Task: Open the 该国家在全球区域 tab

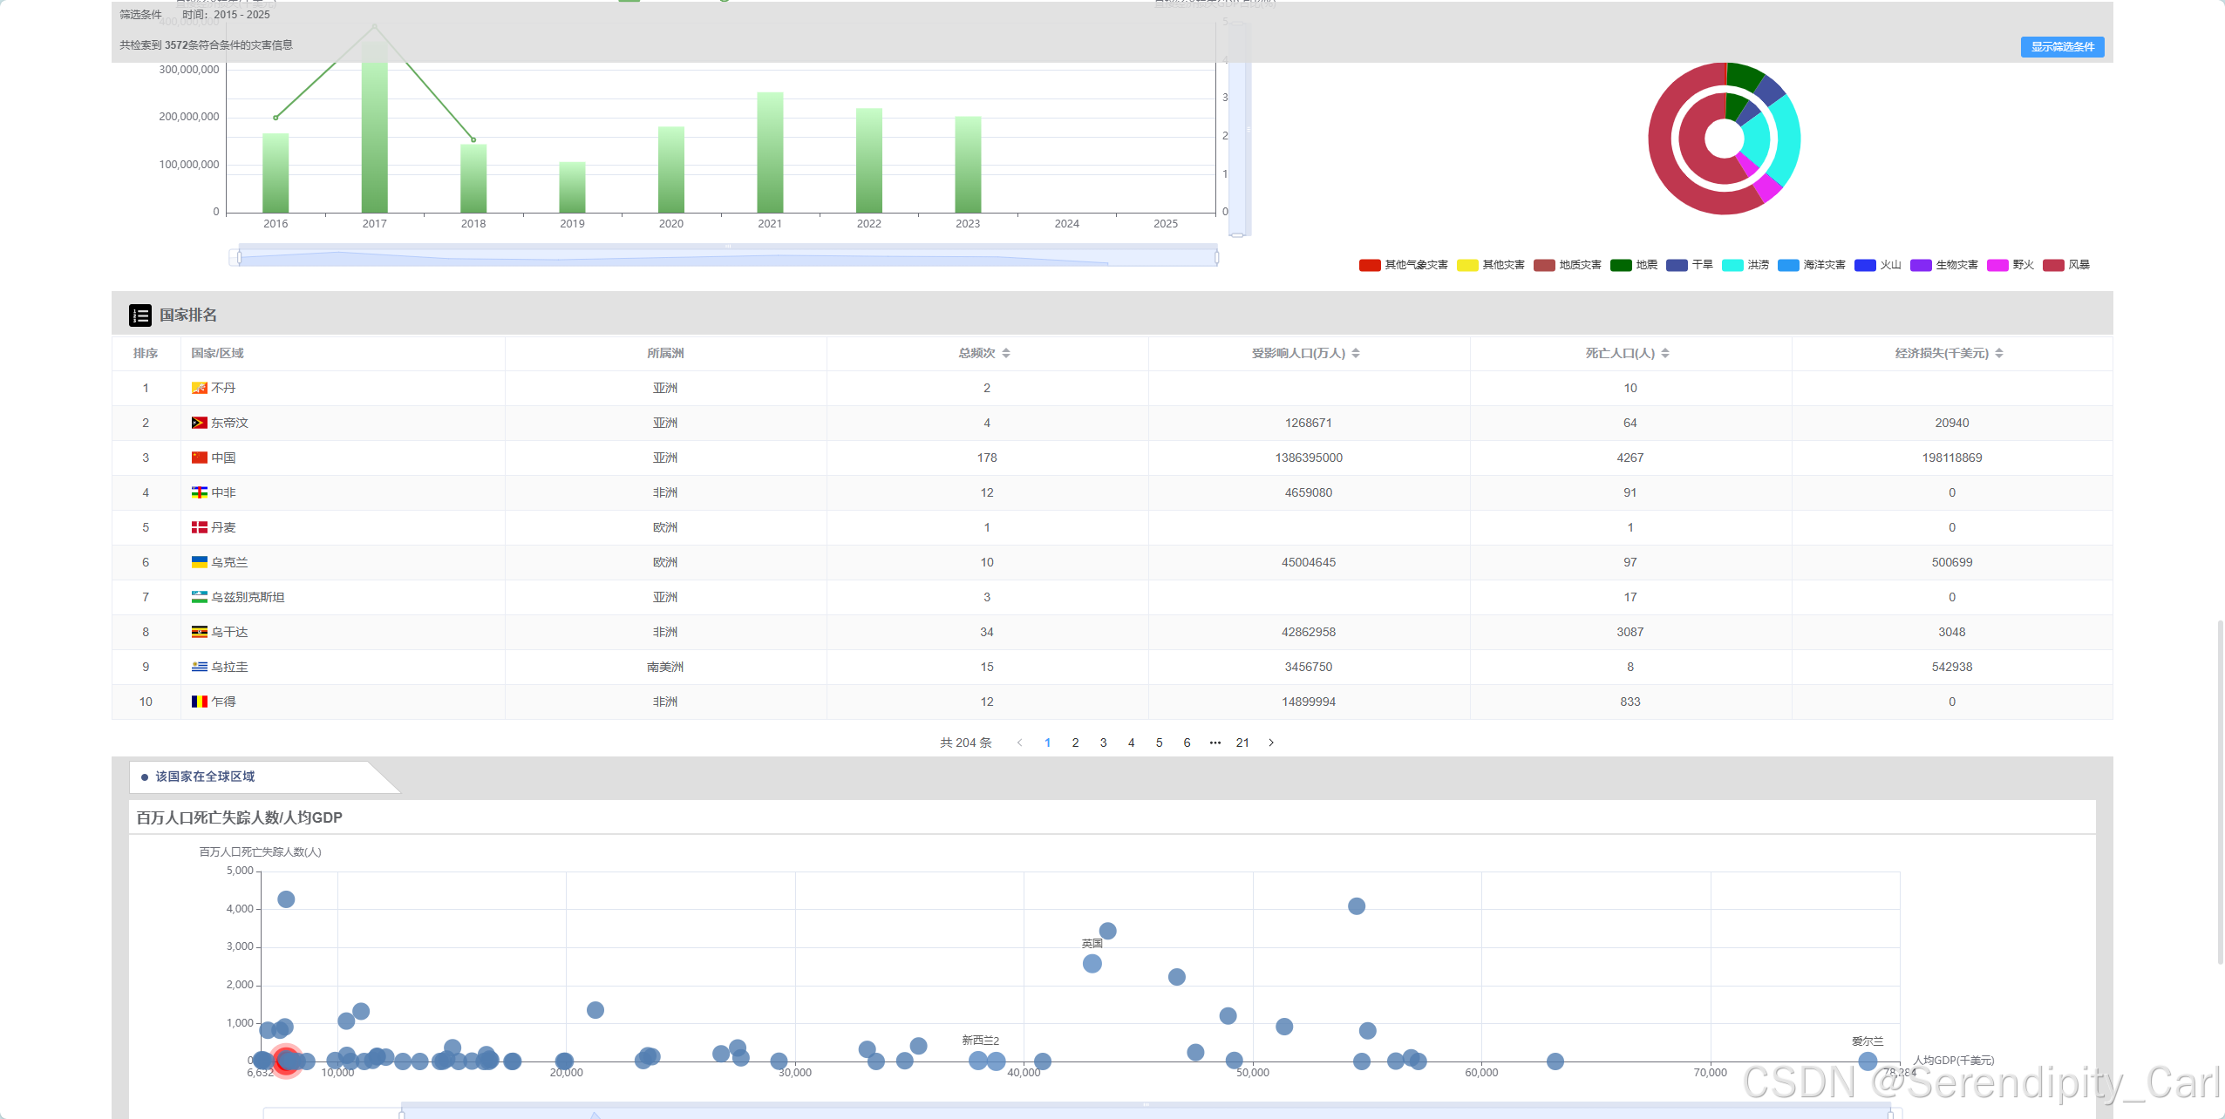Action: tap(205, 777)
